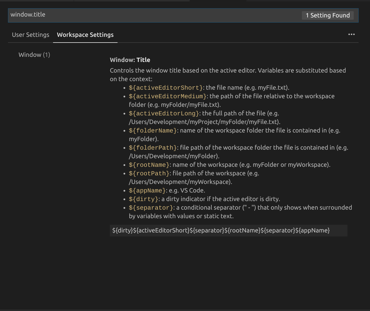Click the ${appName} variable text

(147, 190)
